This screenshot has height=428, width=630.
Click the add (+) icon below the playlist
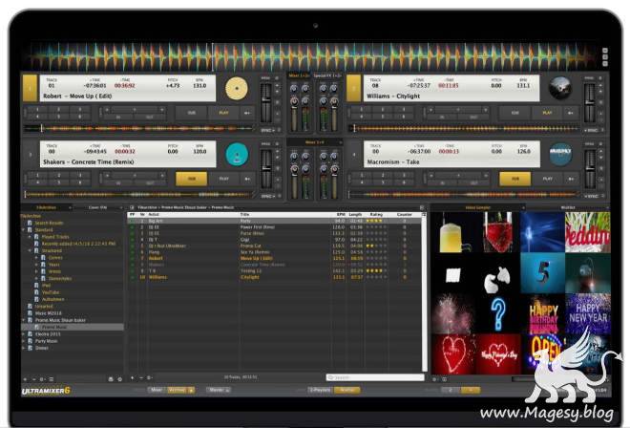(x=132, y=378)
